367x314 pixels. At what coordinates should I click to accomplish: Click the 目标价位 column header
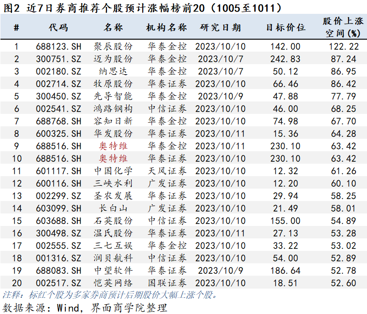click(x=286, y=28)
